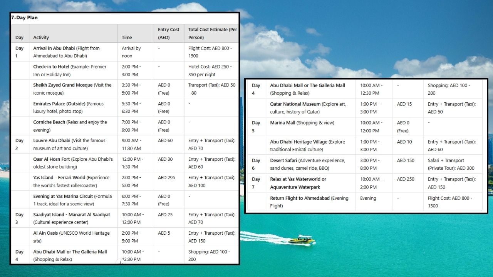Select 'Corniche Beach' activity cell
Screen dimensions: 493x277
[73, 126]
